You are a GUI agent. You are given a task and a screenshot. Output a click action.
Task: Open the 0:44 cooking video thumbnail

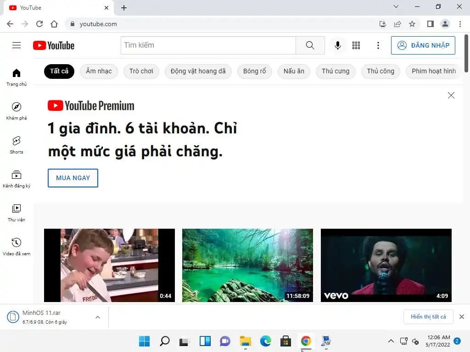tap(109, 265)
